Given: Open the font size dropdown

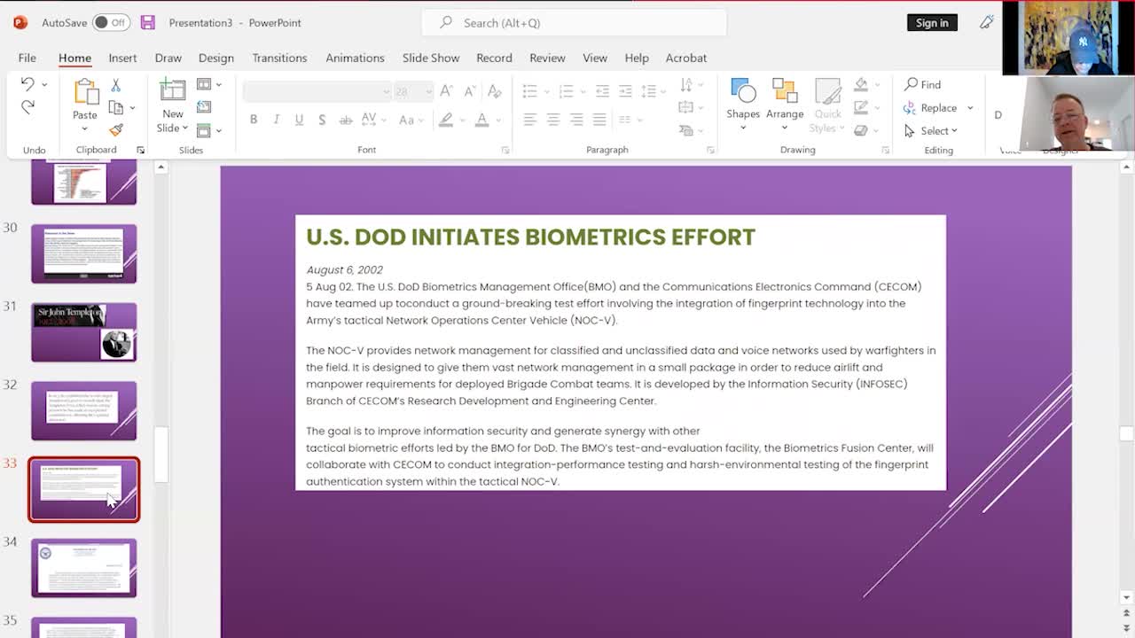Looking at the screenshot, I should [x=428, y=91].
